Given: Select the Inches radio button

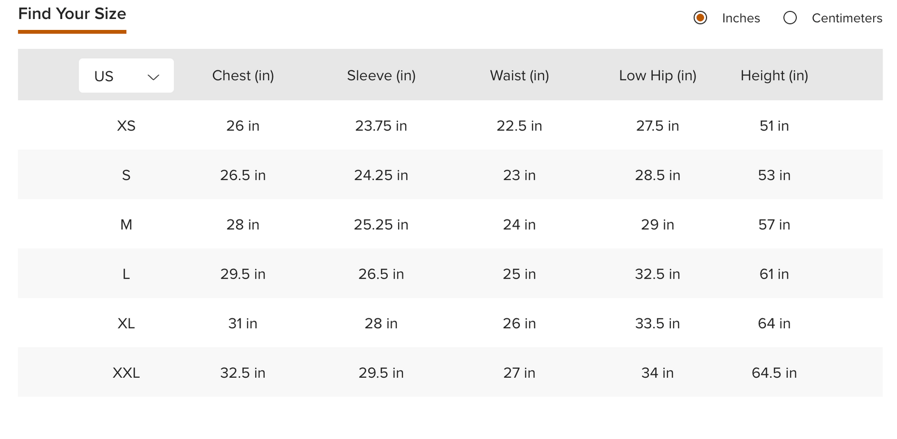Looking at the screenshot, I should pos(700,18).
